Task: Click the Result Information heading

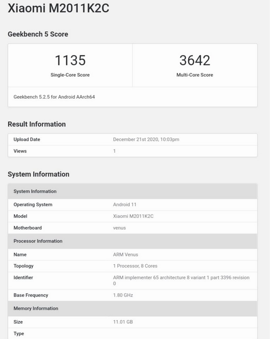Action: click(x=37, y=124)
